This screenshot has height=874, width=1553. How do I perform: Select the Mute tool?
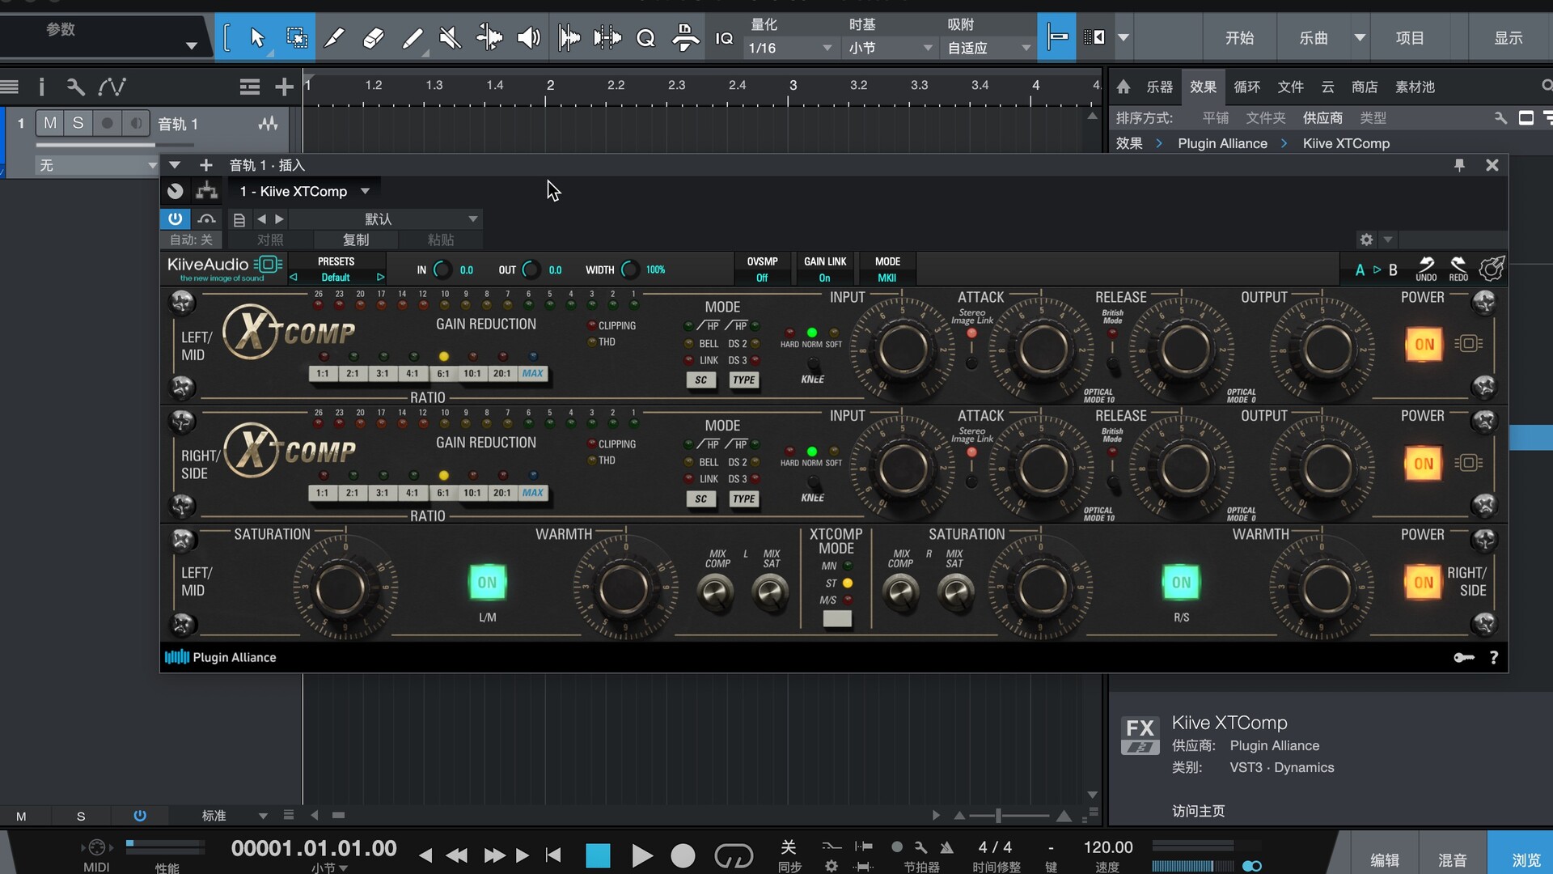click(x=450, y=38)
